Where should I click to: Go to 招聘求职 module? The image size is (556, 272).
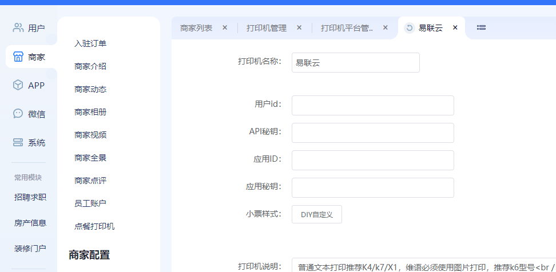point(30,197)
